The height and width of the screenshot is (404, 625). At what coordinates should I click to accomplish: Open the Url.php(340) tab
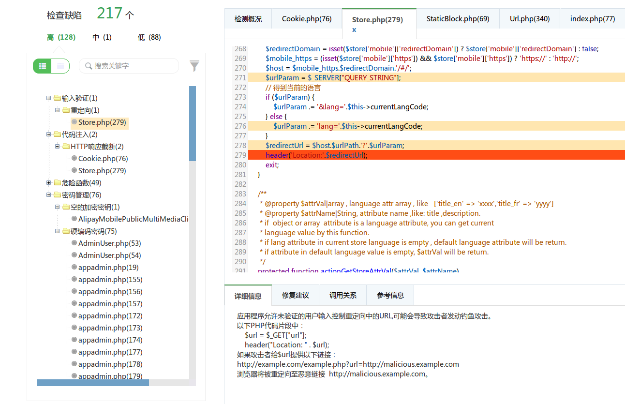pos(529,19)
